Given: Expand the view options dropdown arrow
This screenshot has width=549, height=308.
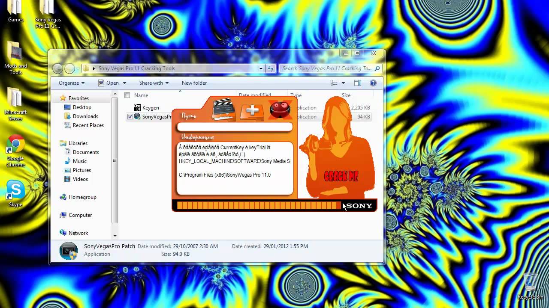Looking at the screenshot, I should 343,83.
